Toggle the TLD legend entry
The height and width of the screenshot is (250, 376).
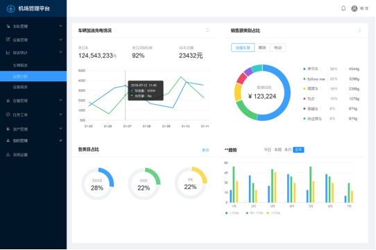(x=309, y=99)
